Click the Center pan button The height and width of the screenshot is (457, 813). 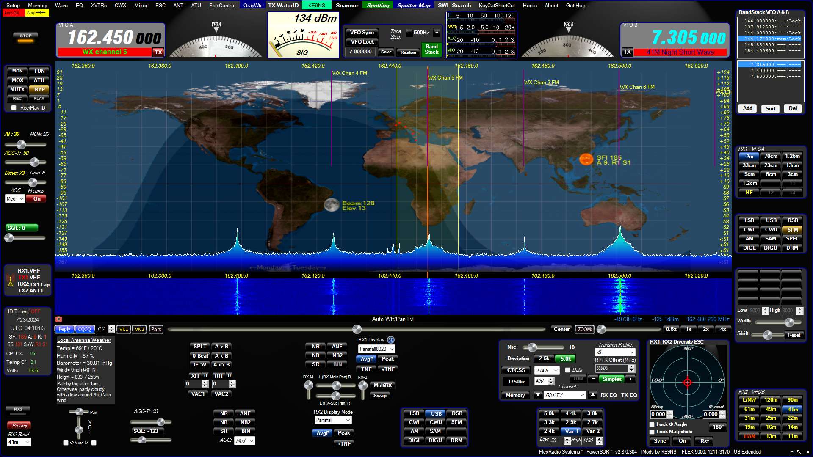(x=561, y=329)
